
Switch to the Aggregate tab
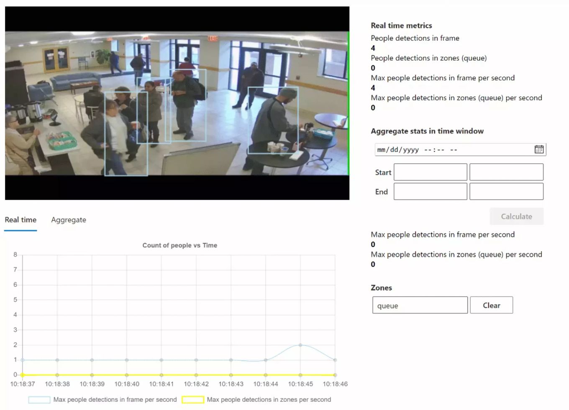[x=69, y=220]
